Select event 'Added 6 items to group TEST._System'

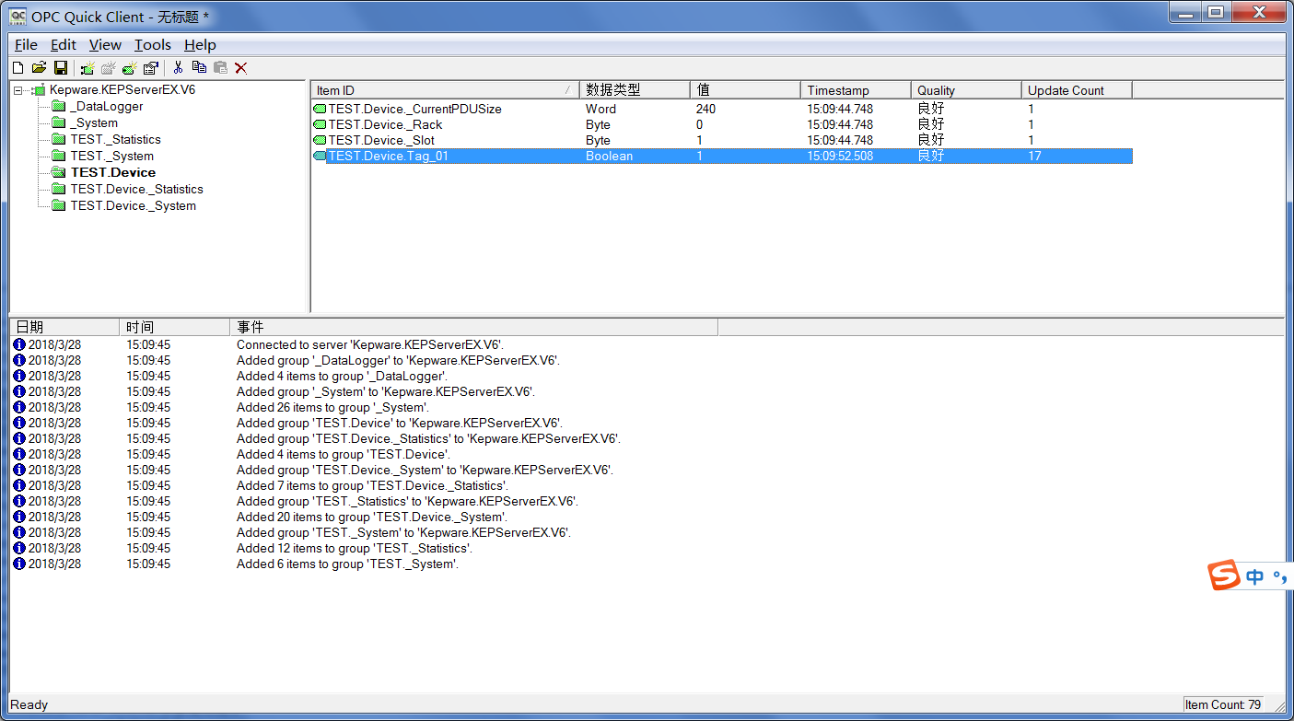tap(347, 564)
